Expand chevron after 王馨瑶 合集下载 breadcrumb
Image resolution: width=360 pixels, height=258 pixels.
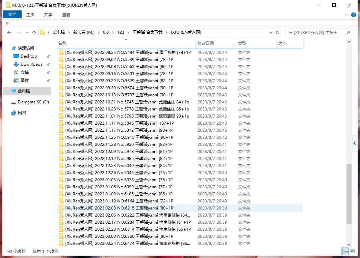(x=167, y=33)
